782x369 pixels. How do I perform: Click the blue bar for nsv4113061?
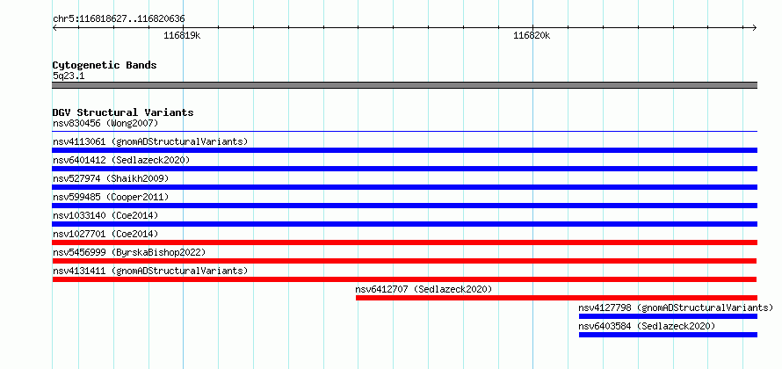pos(404,150)
